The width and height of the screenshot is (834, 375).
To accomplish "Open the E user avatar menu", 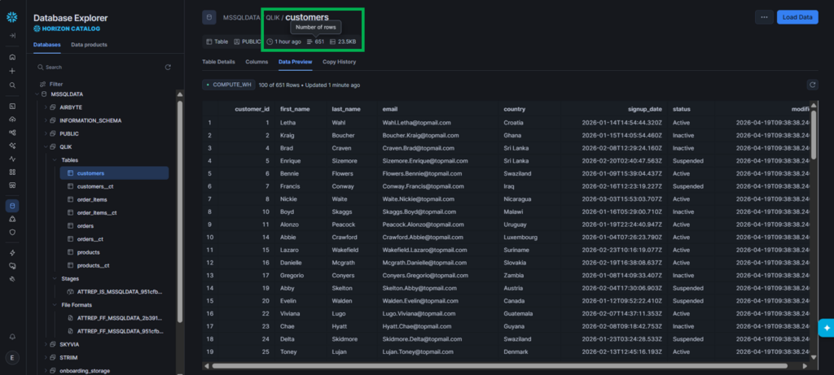I will click(12, 357).
